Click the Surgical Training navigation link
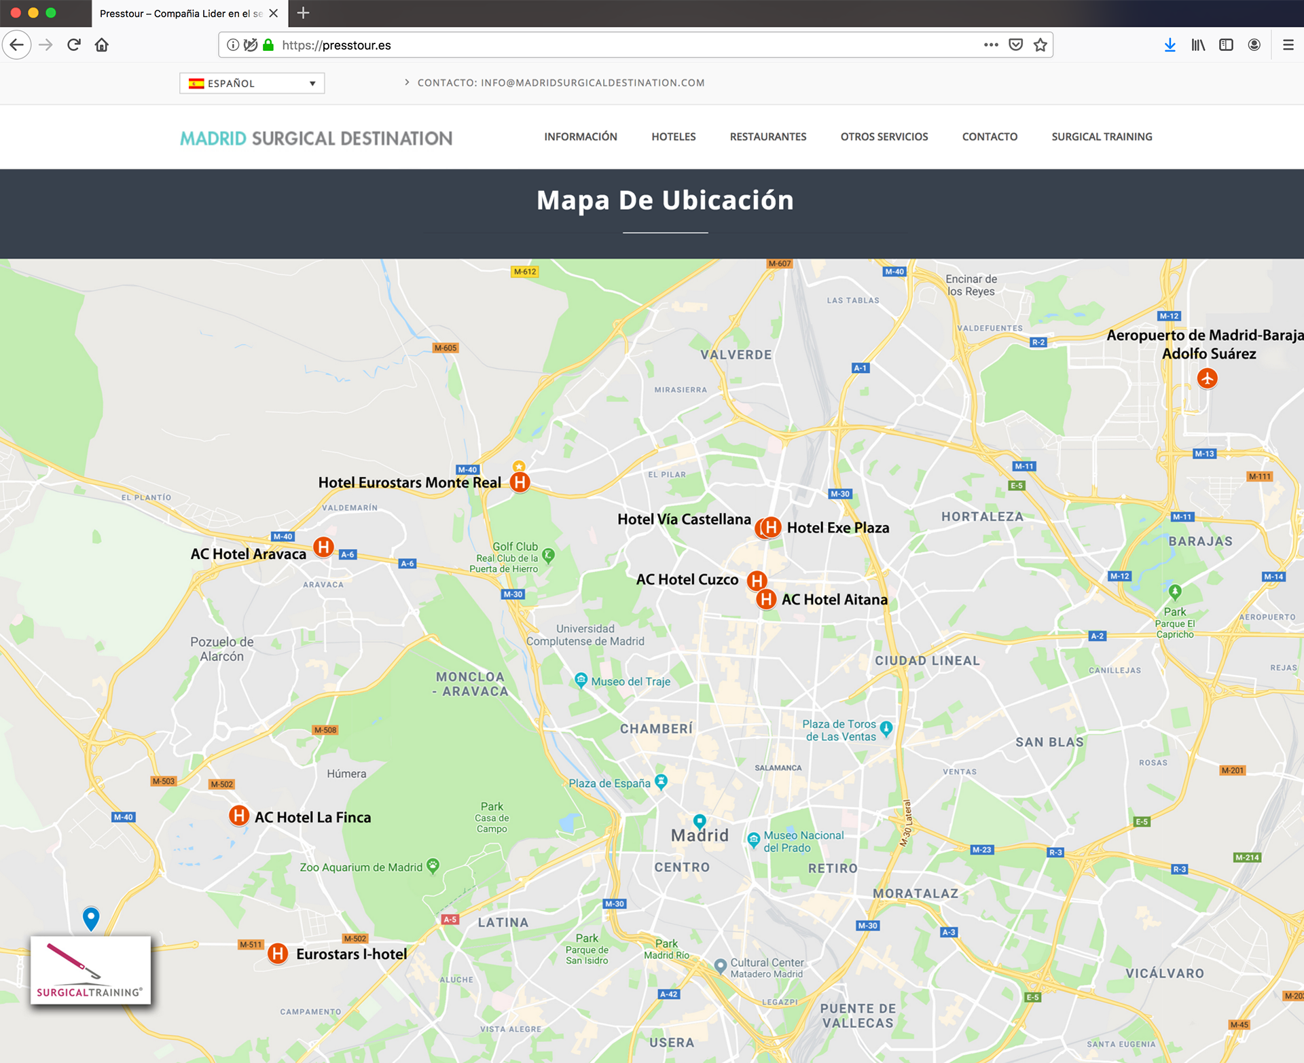Viewport: 1304px width, 1063px height. click(x=1102, y=137)
